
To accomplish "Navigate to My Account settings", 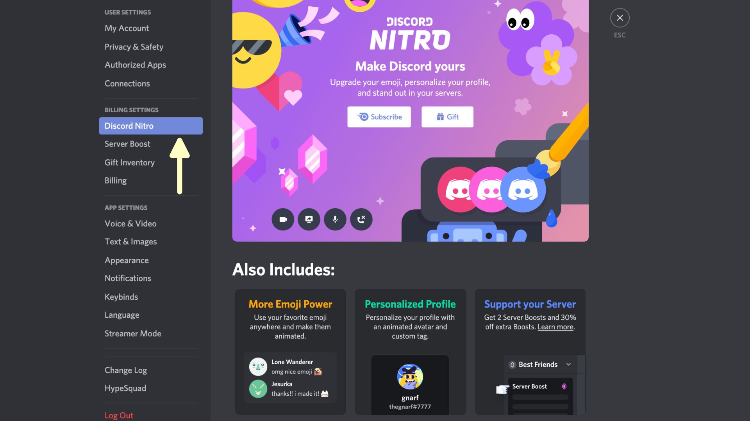I will [x=126, y=28].
